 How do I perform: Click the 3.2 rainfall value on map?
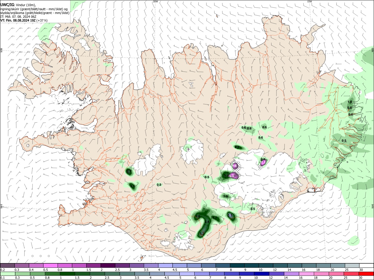[x=202, y=234]
